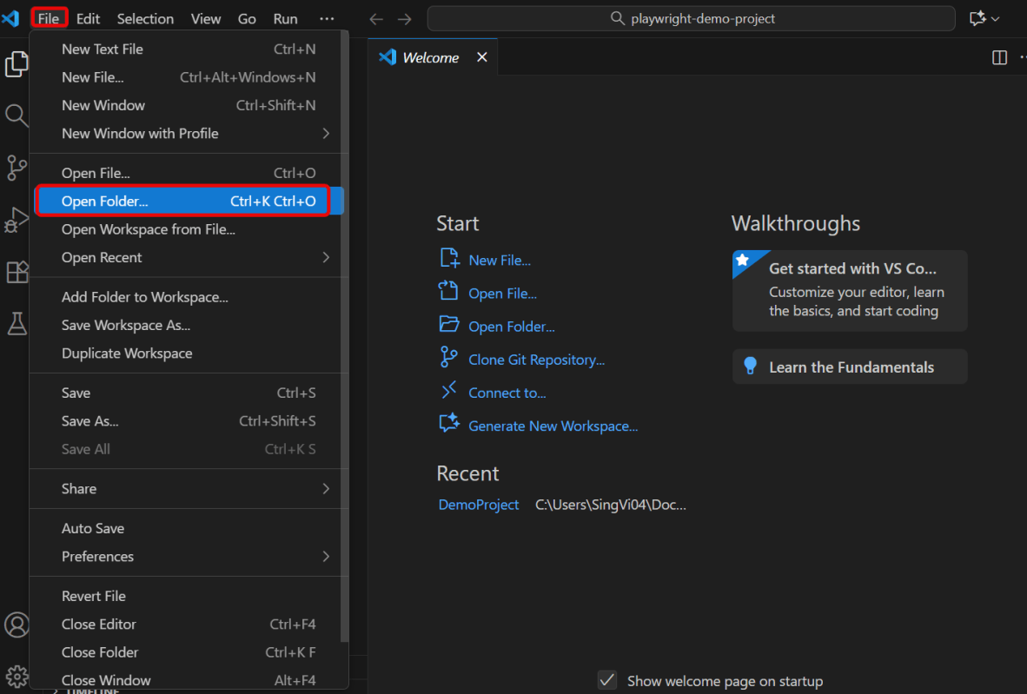This screenshot has height=694, width=1027.
Task: Open the DemoProject recent link
Action: pyautogui.click(x=479, y=505)
